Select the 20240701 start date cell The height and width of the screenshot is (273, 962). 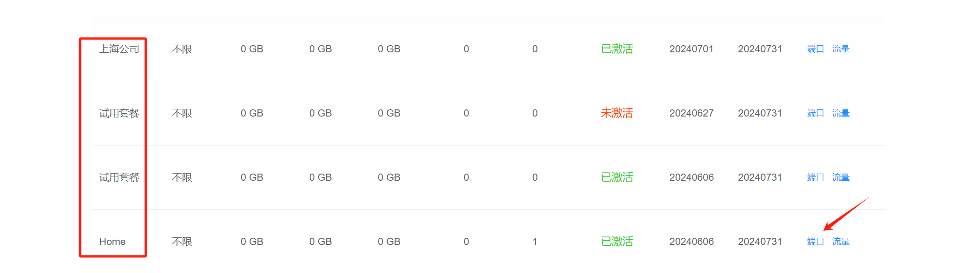tap(691, 49)
